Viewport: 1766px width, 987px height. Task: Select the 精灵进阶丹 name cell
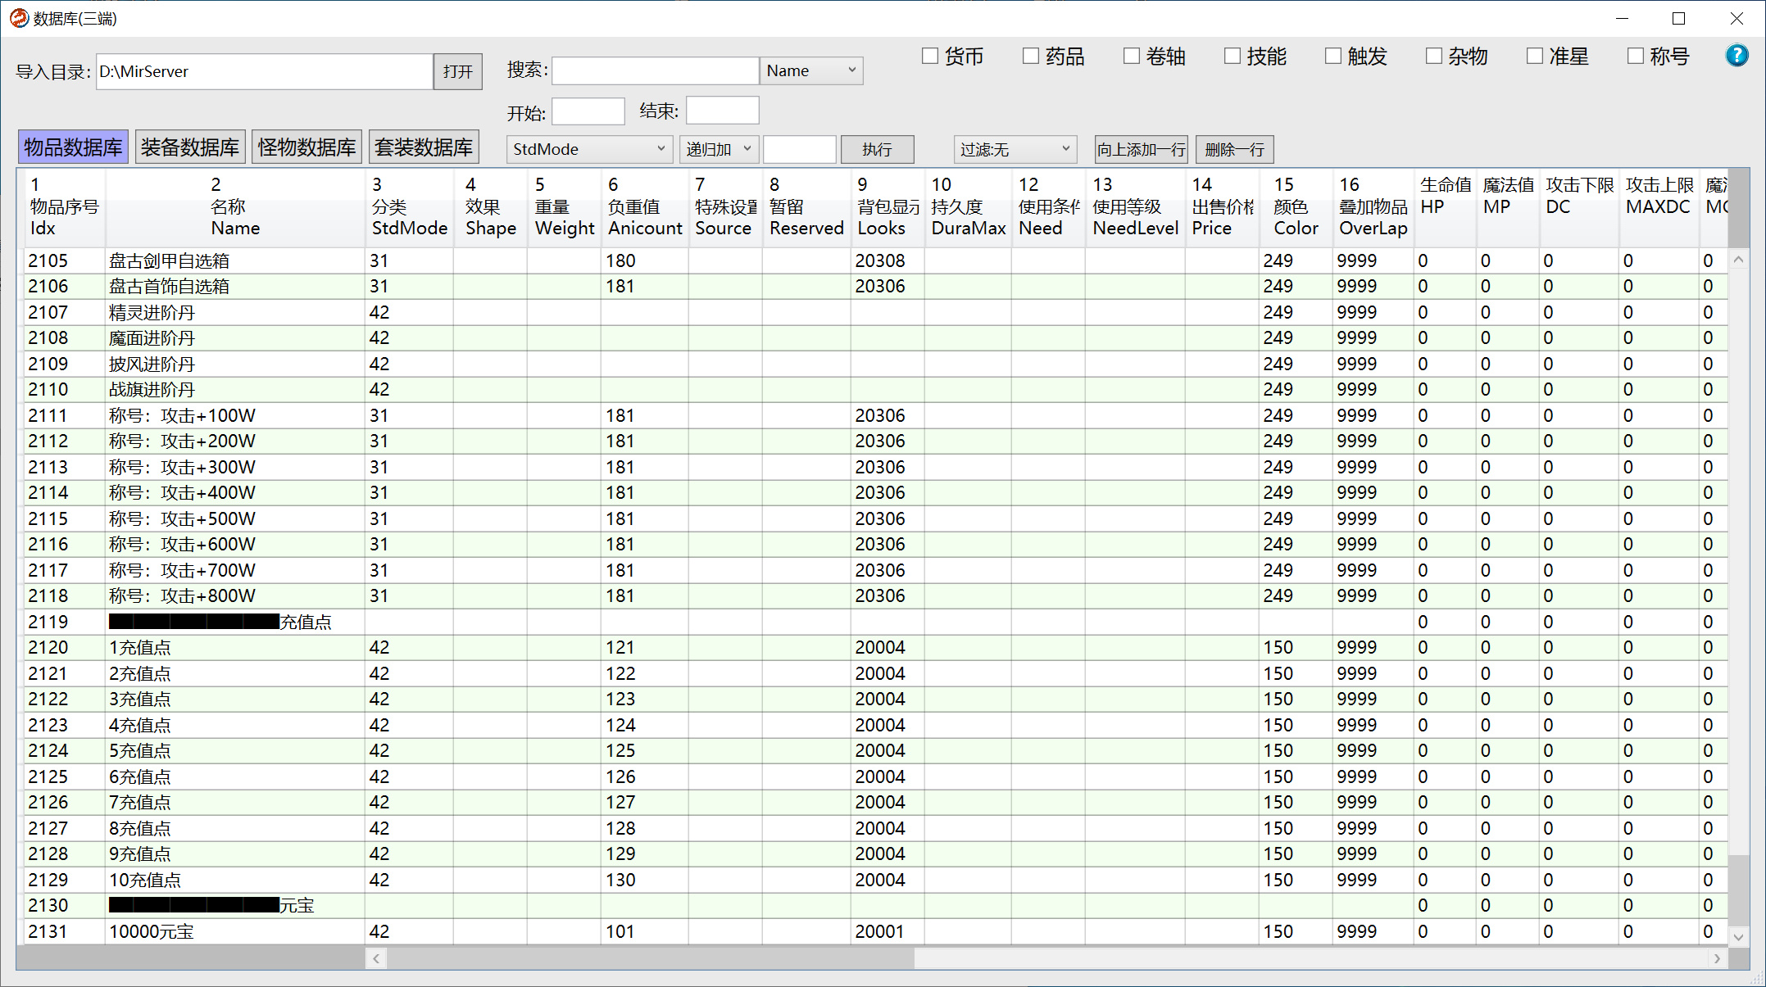pos(235,312)
